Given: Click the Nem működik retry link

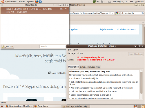Looking at the screenshot, I should coord(59,73).
